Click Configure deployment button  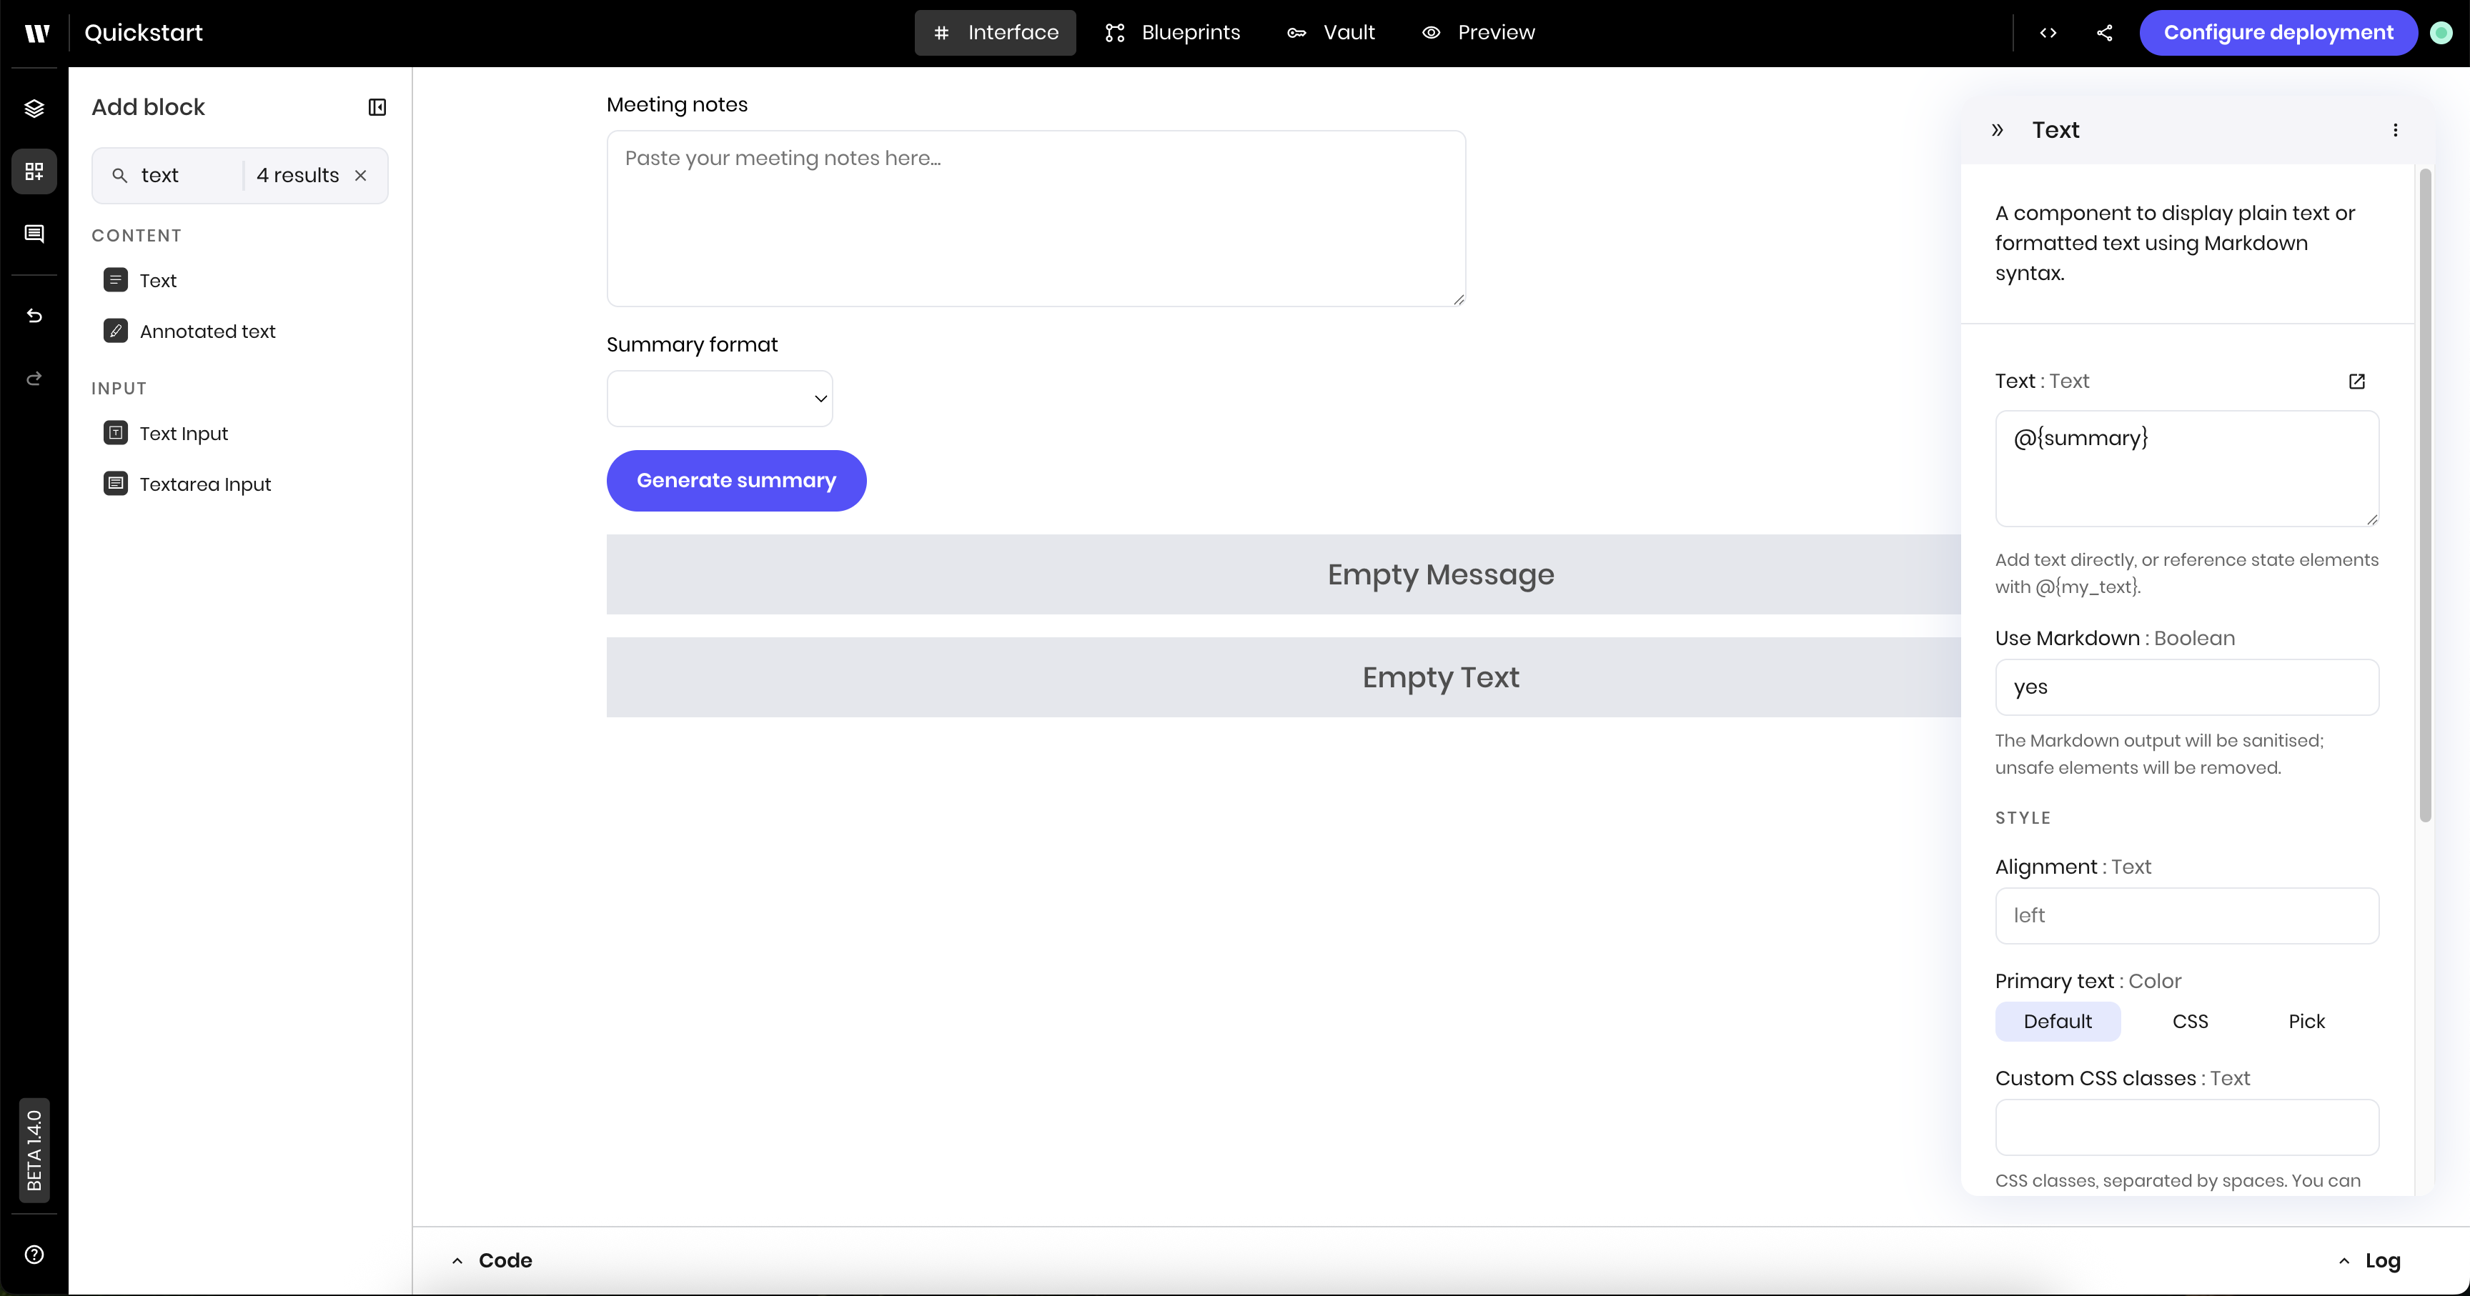[2278, 33]
